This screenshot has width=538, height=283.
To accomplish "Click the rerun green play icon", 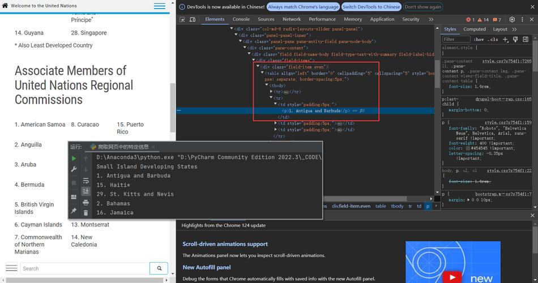I will click(74, 158).
